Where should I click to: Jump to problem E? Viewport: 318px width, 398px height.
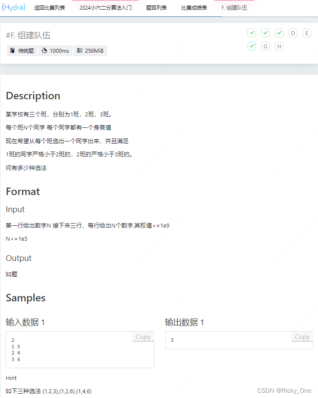tap(307, 33)
